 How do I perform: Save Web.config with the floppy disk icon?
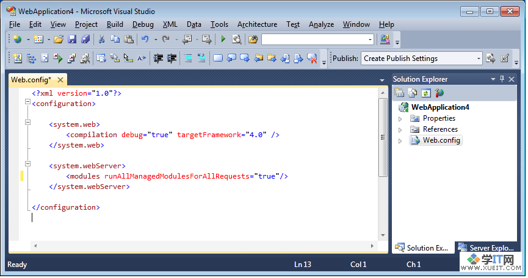coord(72,40)
